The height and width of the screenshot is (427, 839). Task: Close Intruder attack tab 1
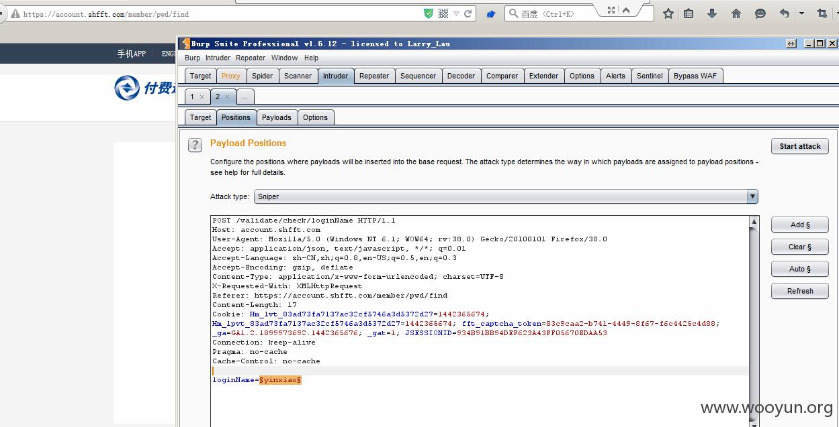pos(202,97)
